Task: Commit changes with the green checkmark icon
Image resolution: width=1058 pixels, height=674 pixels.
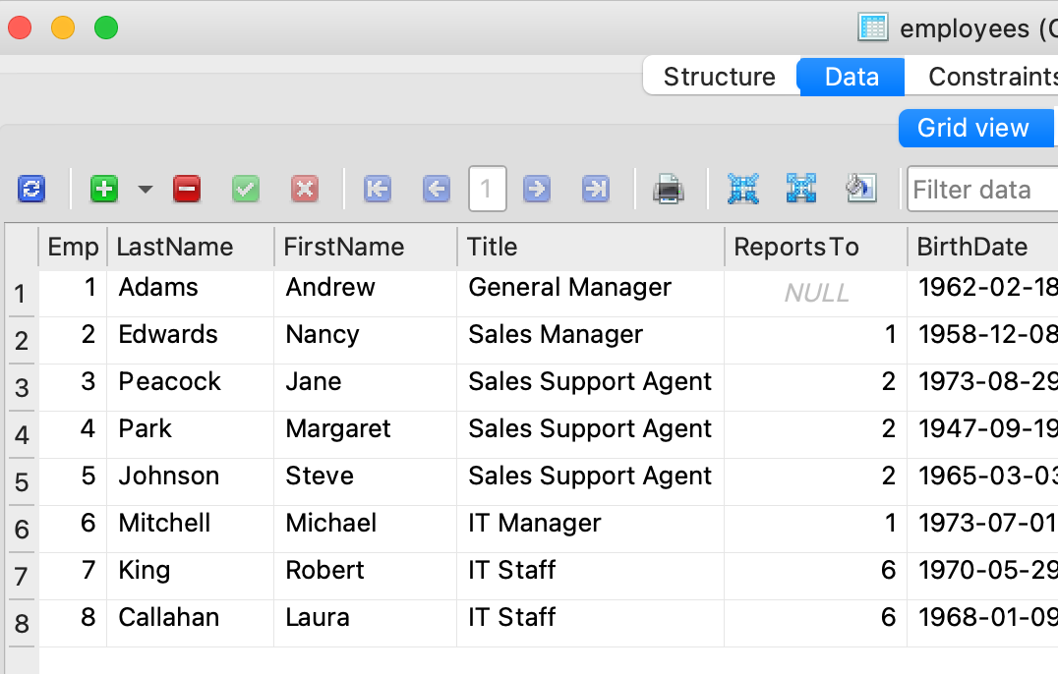Action: click(x=246, y=189)
